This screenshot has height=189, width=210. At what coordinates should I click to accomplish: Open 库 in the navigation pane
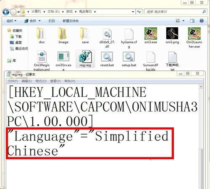pyautogui.click(x=11, y=61)
